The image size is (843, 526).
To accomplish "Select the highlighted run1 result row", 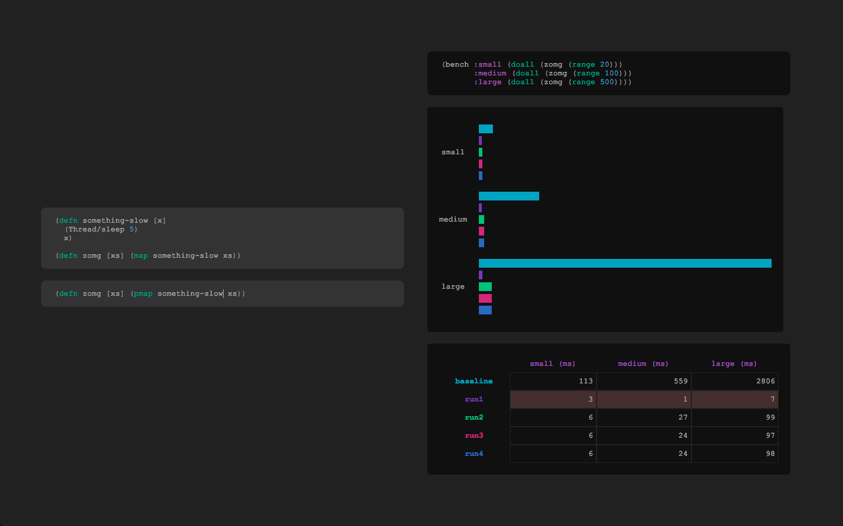I will pos(644,399).
